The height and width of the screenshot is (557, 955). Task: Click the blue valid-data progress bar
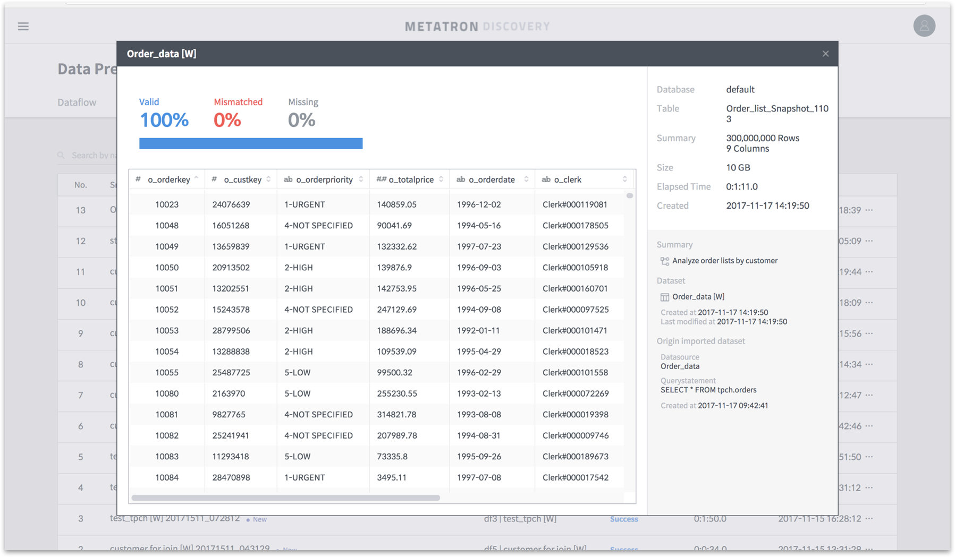pyautogui.click(x=251, y=143)
